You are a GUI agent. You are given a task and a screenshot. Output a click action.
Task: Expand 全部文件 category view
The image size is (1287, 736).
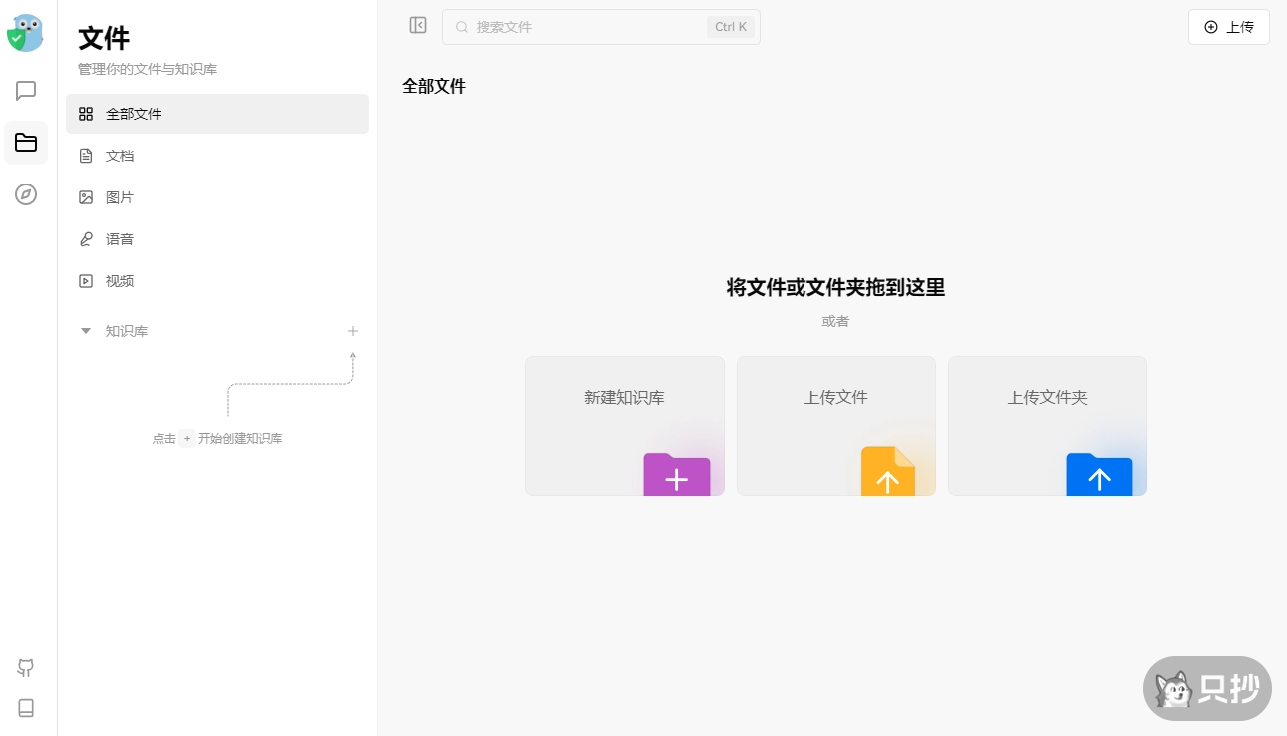pyautogui.click(x=134, y=113)
